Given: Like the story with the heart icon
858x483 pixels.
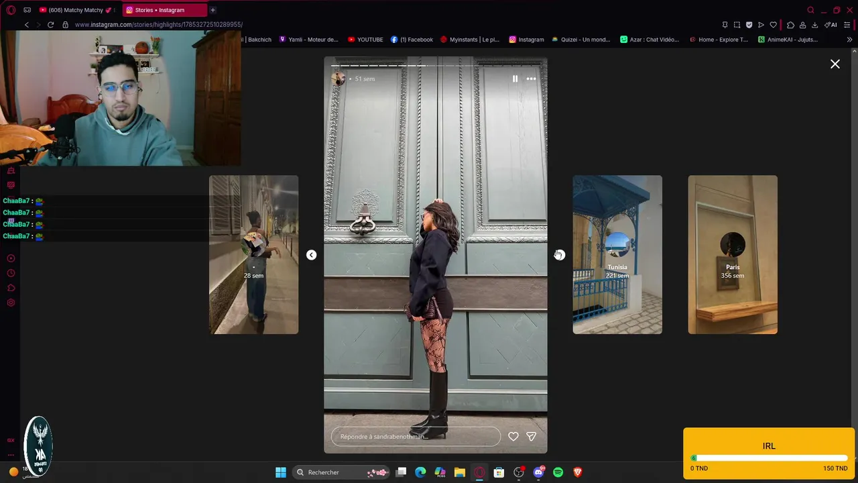Looking at the screenshot, I should [513, 436].
